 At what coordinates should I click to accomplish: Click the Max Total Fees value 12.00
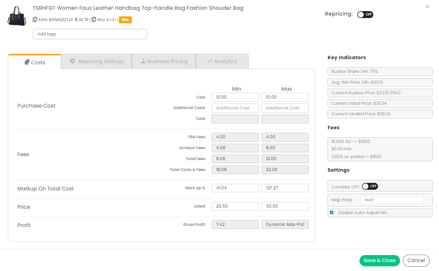click(x=285, y=159)
